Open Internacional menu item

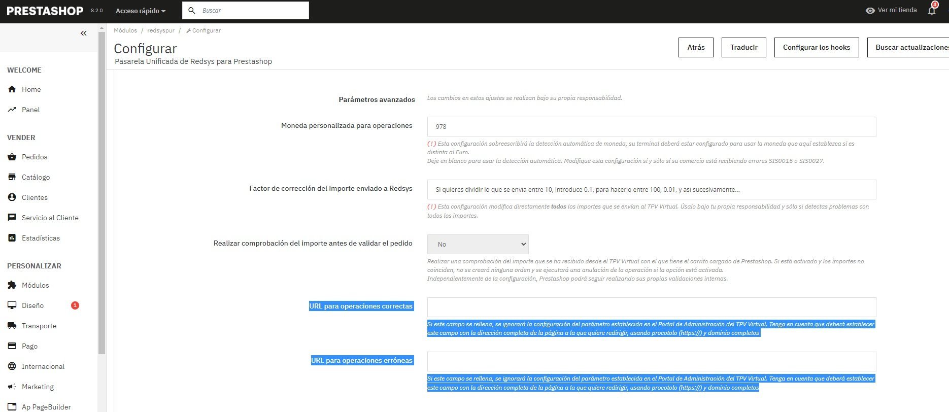(x=43, y=366)
